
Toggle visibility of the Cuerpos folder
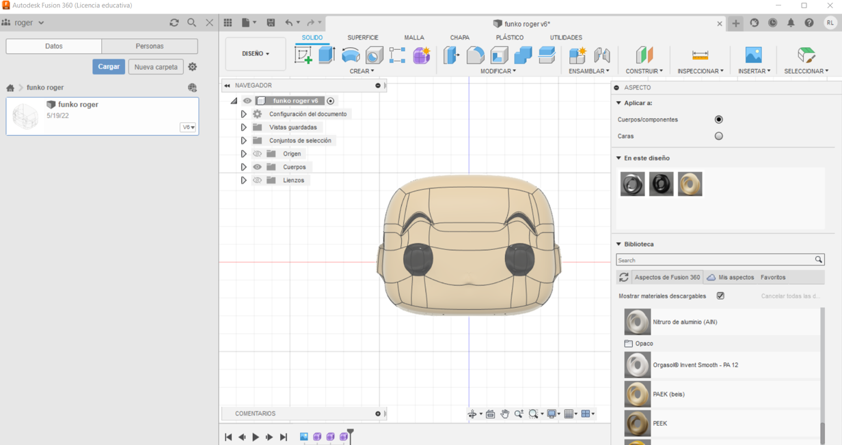pyautogui.click(x=258, y=167)
